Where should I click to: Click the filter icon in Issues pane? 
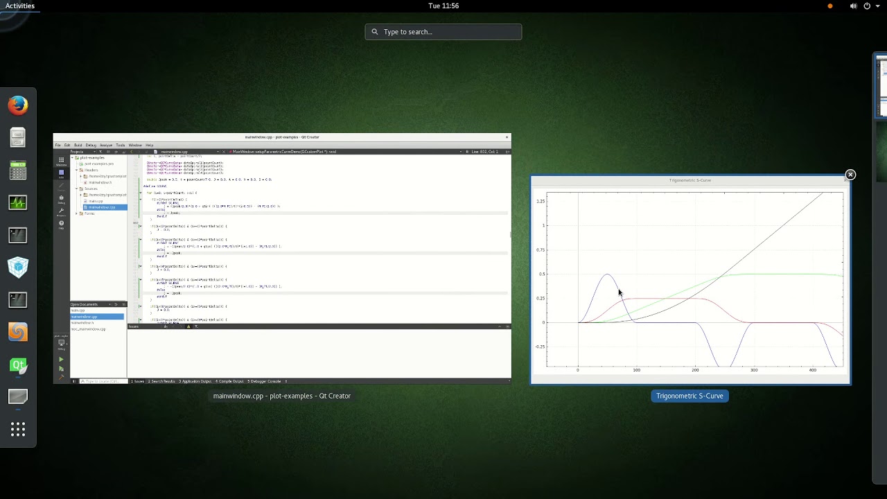point(196,326)
